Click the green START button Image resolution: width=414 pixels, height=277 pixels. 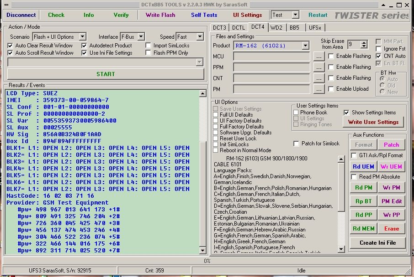point(106,74)
